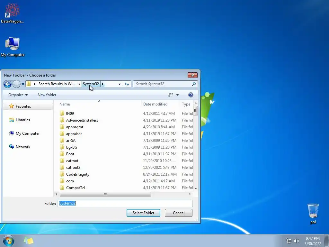Click the vertical scrollbar down arrow
Image resolution: width=329 pixels, height=247 pixels.
(x=196, y=188)
